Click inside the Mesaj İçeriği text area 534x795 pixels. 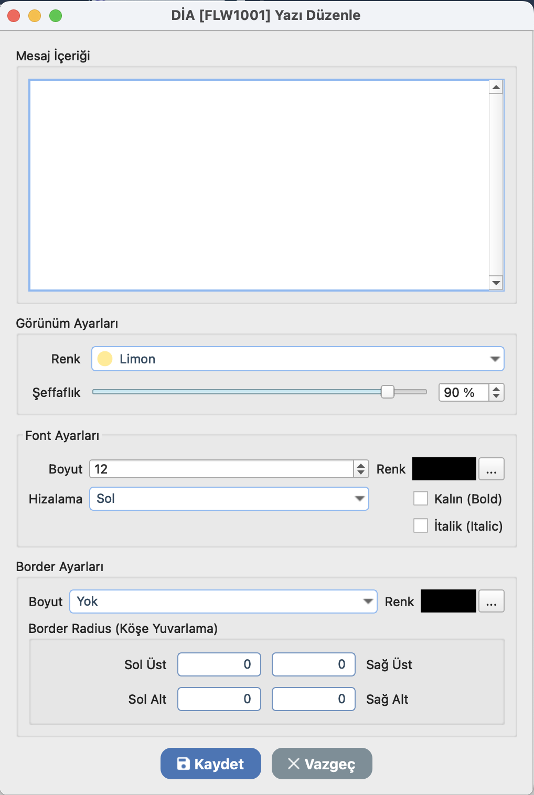tap(259, 185)
